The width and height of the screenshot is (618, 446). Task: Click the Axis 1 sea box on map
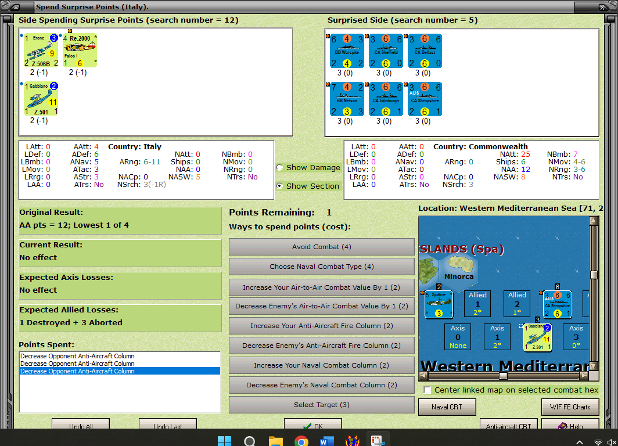[x=497, y=336]
